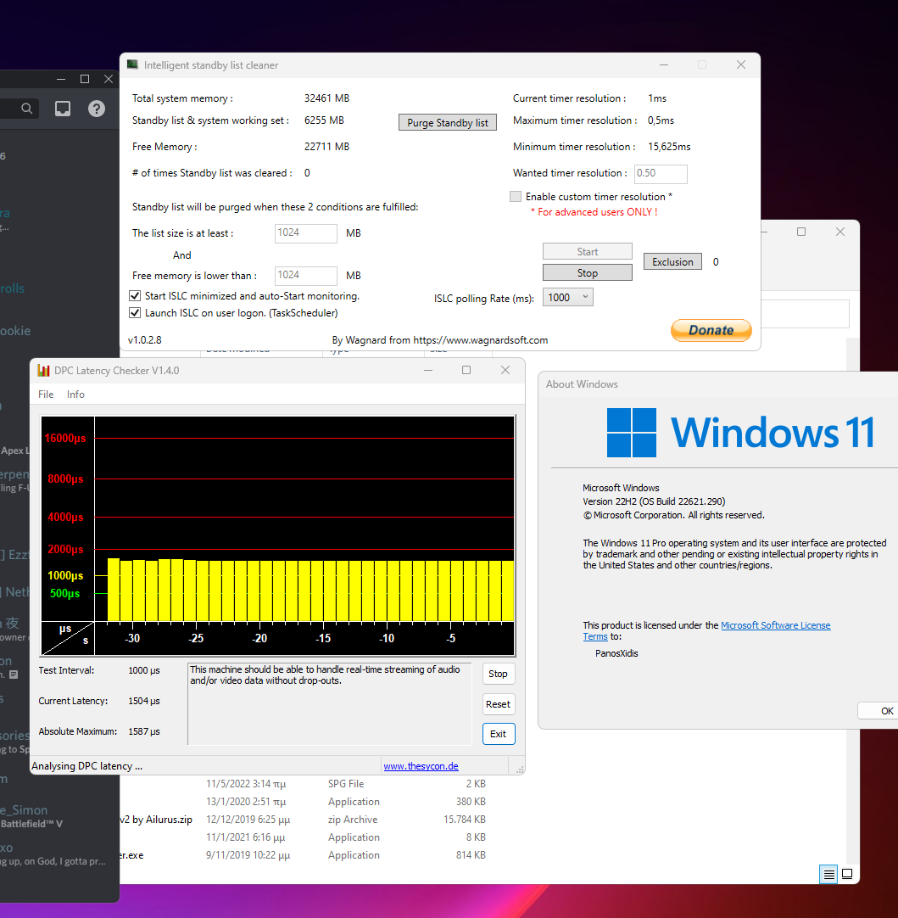Maximize the DPC Latency Checker window

click(x=466, y=370)
